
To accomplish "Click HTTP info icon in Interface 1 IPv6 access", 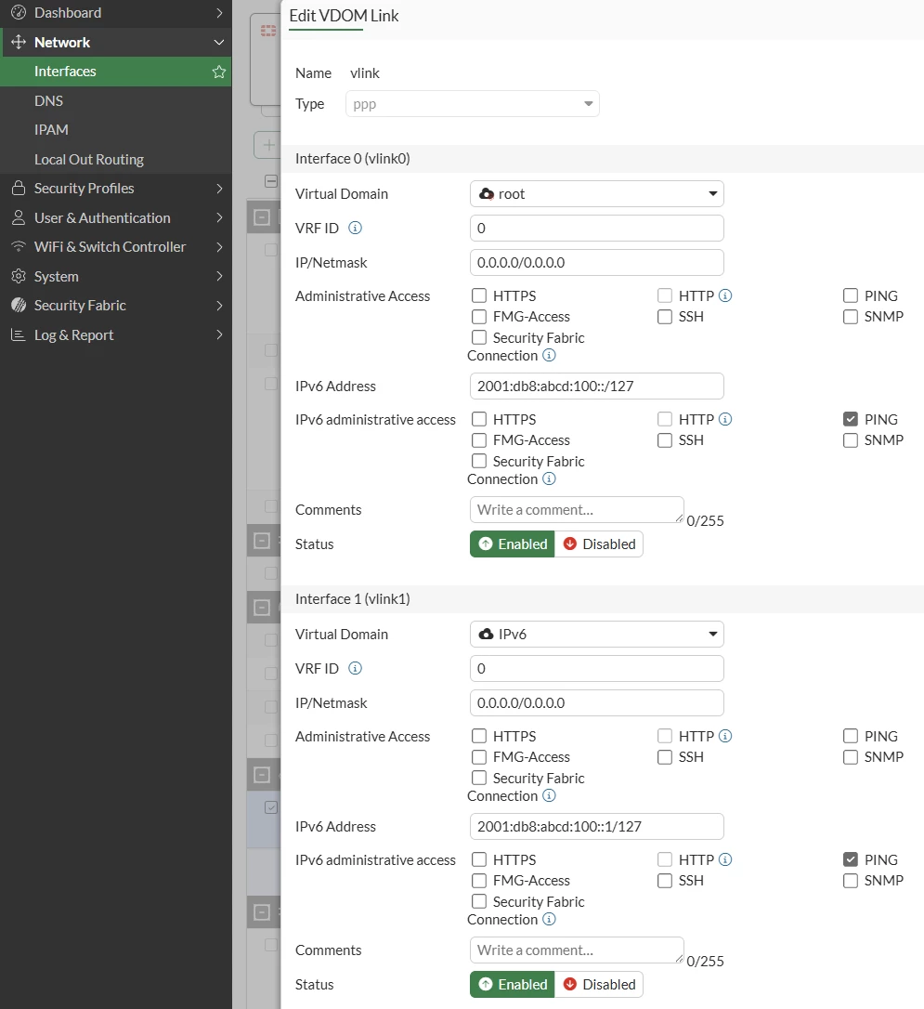I will [725, 859].
